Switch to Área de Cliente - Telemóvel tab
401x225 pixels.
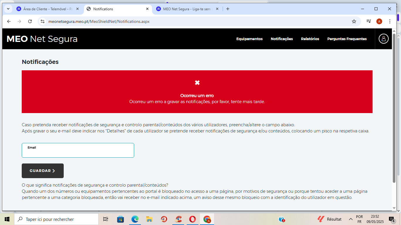48,9
